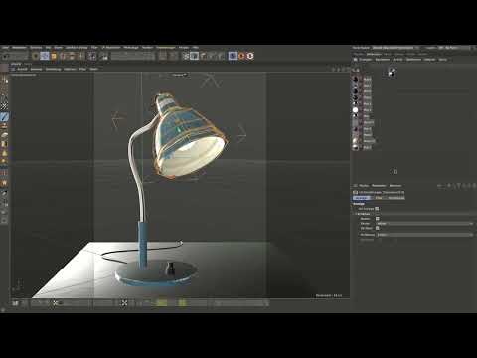Click the highlighted light-blue icon in top-left toolbar

coord(45,56)
